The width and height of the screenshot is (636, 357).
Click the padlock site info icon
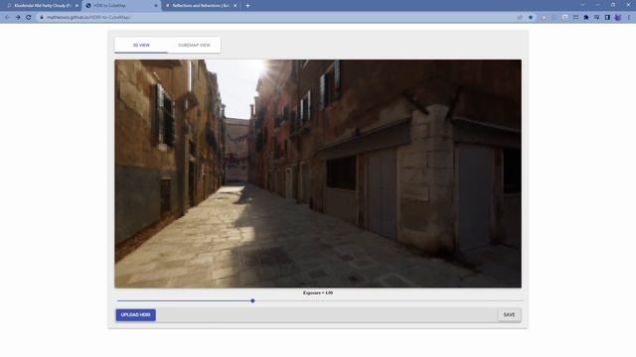[42, 18]
